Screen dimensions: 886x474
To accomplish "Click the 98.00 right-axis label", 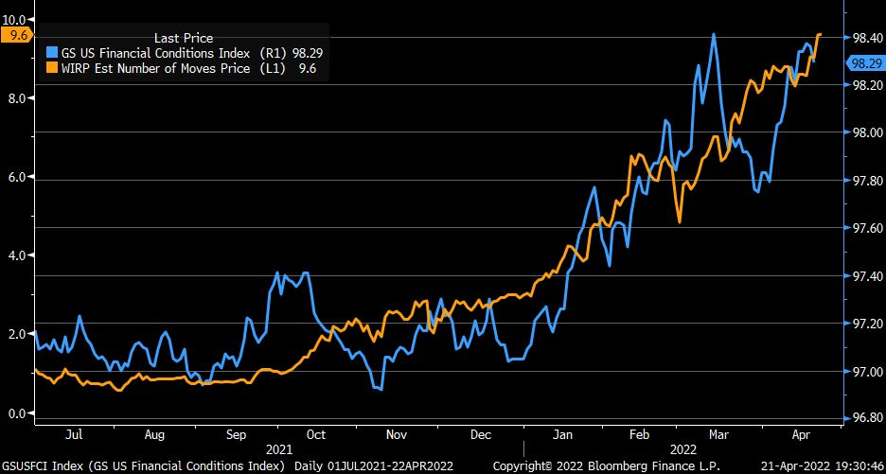I will [867, 132].
